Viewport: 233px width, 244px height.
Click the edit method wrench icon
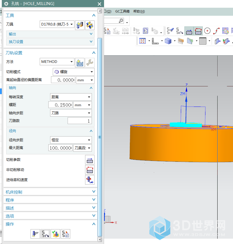tap(90, 63)
